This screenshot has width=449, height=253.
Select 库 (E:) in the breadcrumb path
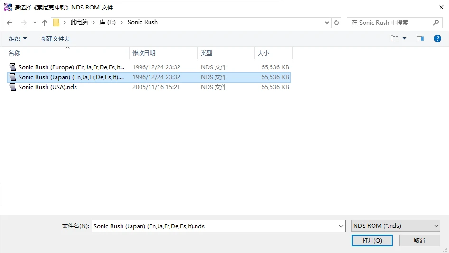click(107, 22)
